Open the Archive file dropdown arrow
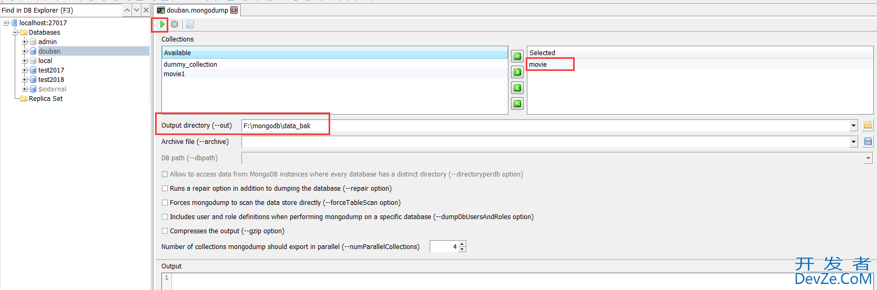The image size is (877, 290). [853, 142]
